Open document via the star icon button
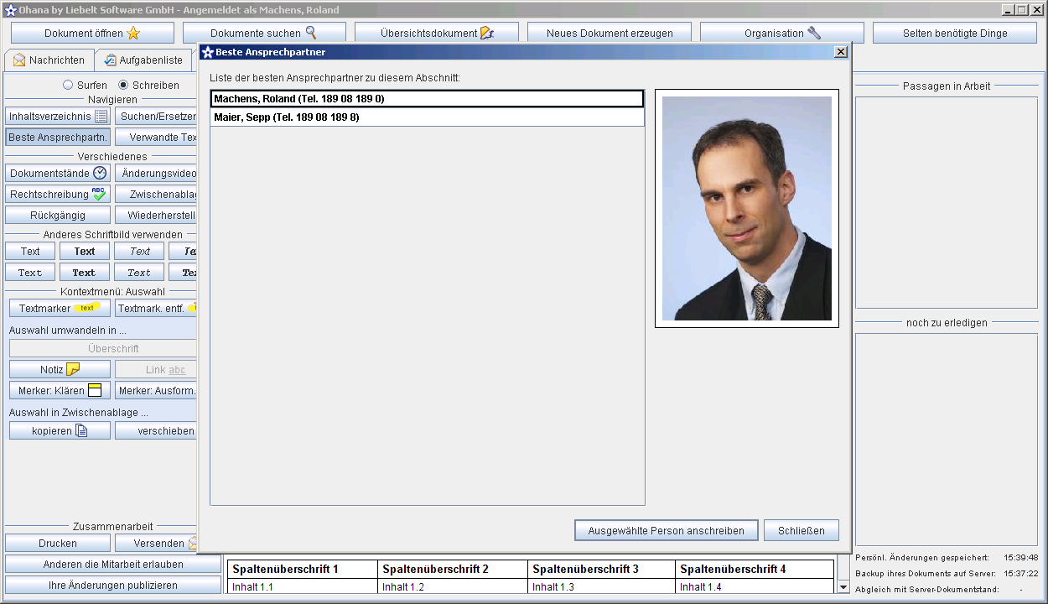1048x604 pixels. (133, 34)
